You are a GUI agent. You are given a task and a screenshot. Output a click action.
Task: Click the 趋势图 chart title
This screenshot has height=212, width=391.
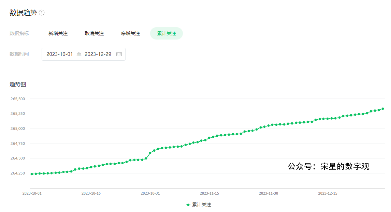tap(18, 85)
